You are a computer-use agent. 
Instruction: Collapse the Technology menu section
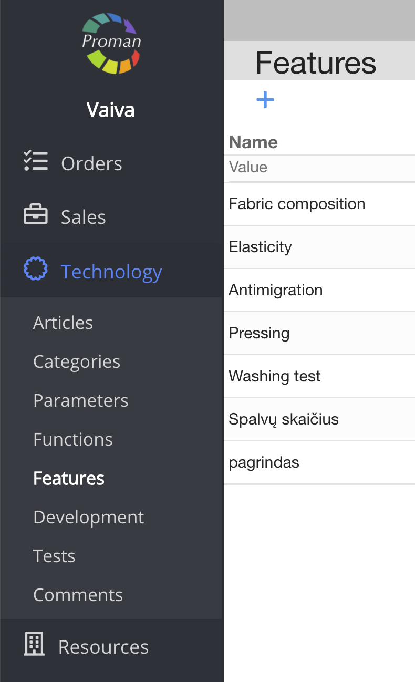point(111,272)
